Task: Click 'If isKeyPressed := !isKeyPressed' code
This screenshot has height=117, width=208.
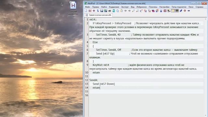Action: click(112, 23)
